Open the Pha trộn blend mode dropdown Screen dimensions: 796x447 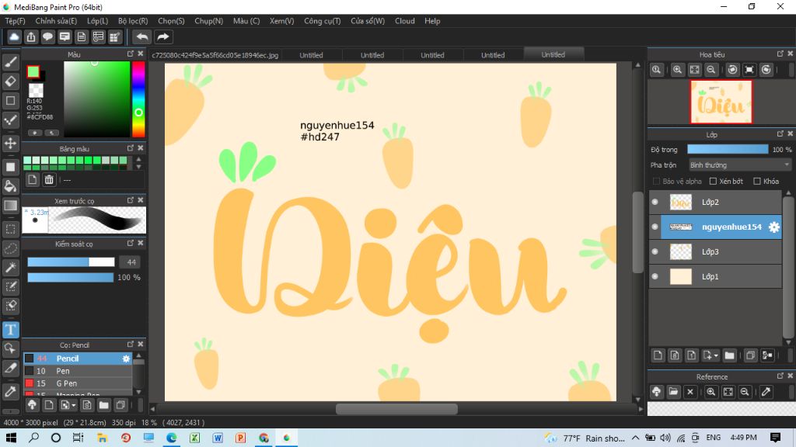coord(740,165)
